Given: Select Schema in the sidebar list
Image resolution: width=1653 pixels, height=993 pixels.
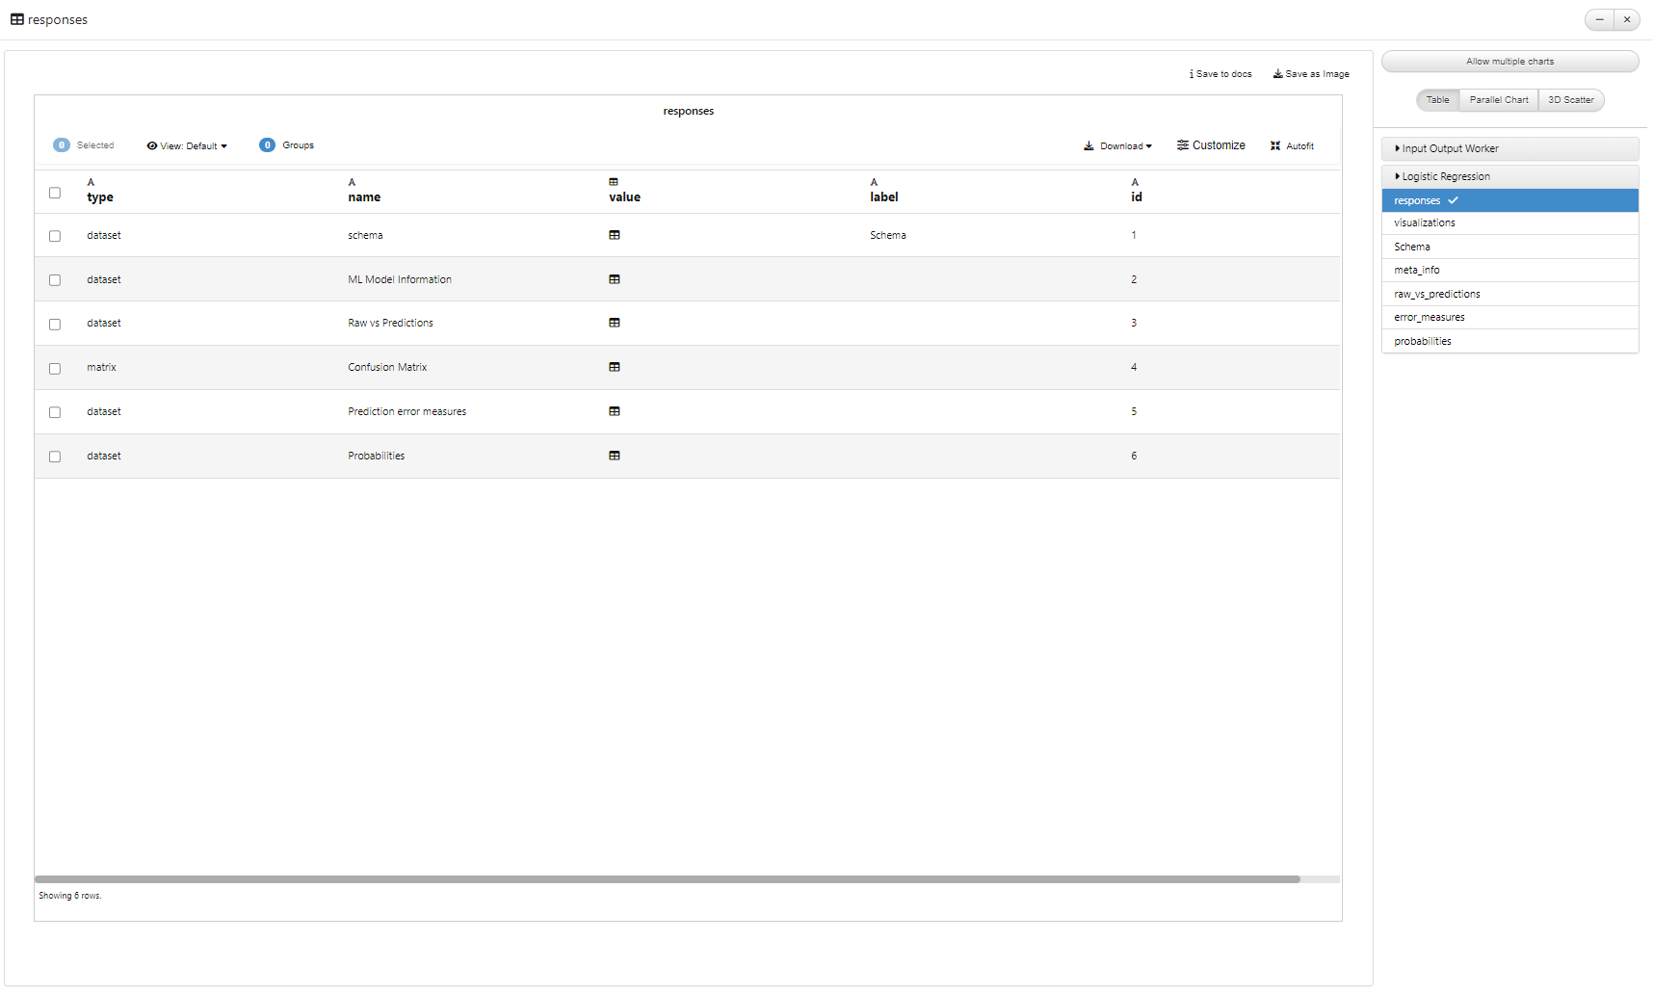Looking at the screenshot, I should (x=1509, y=248).
